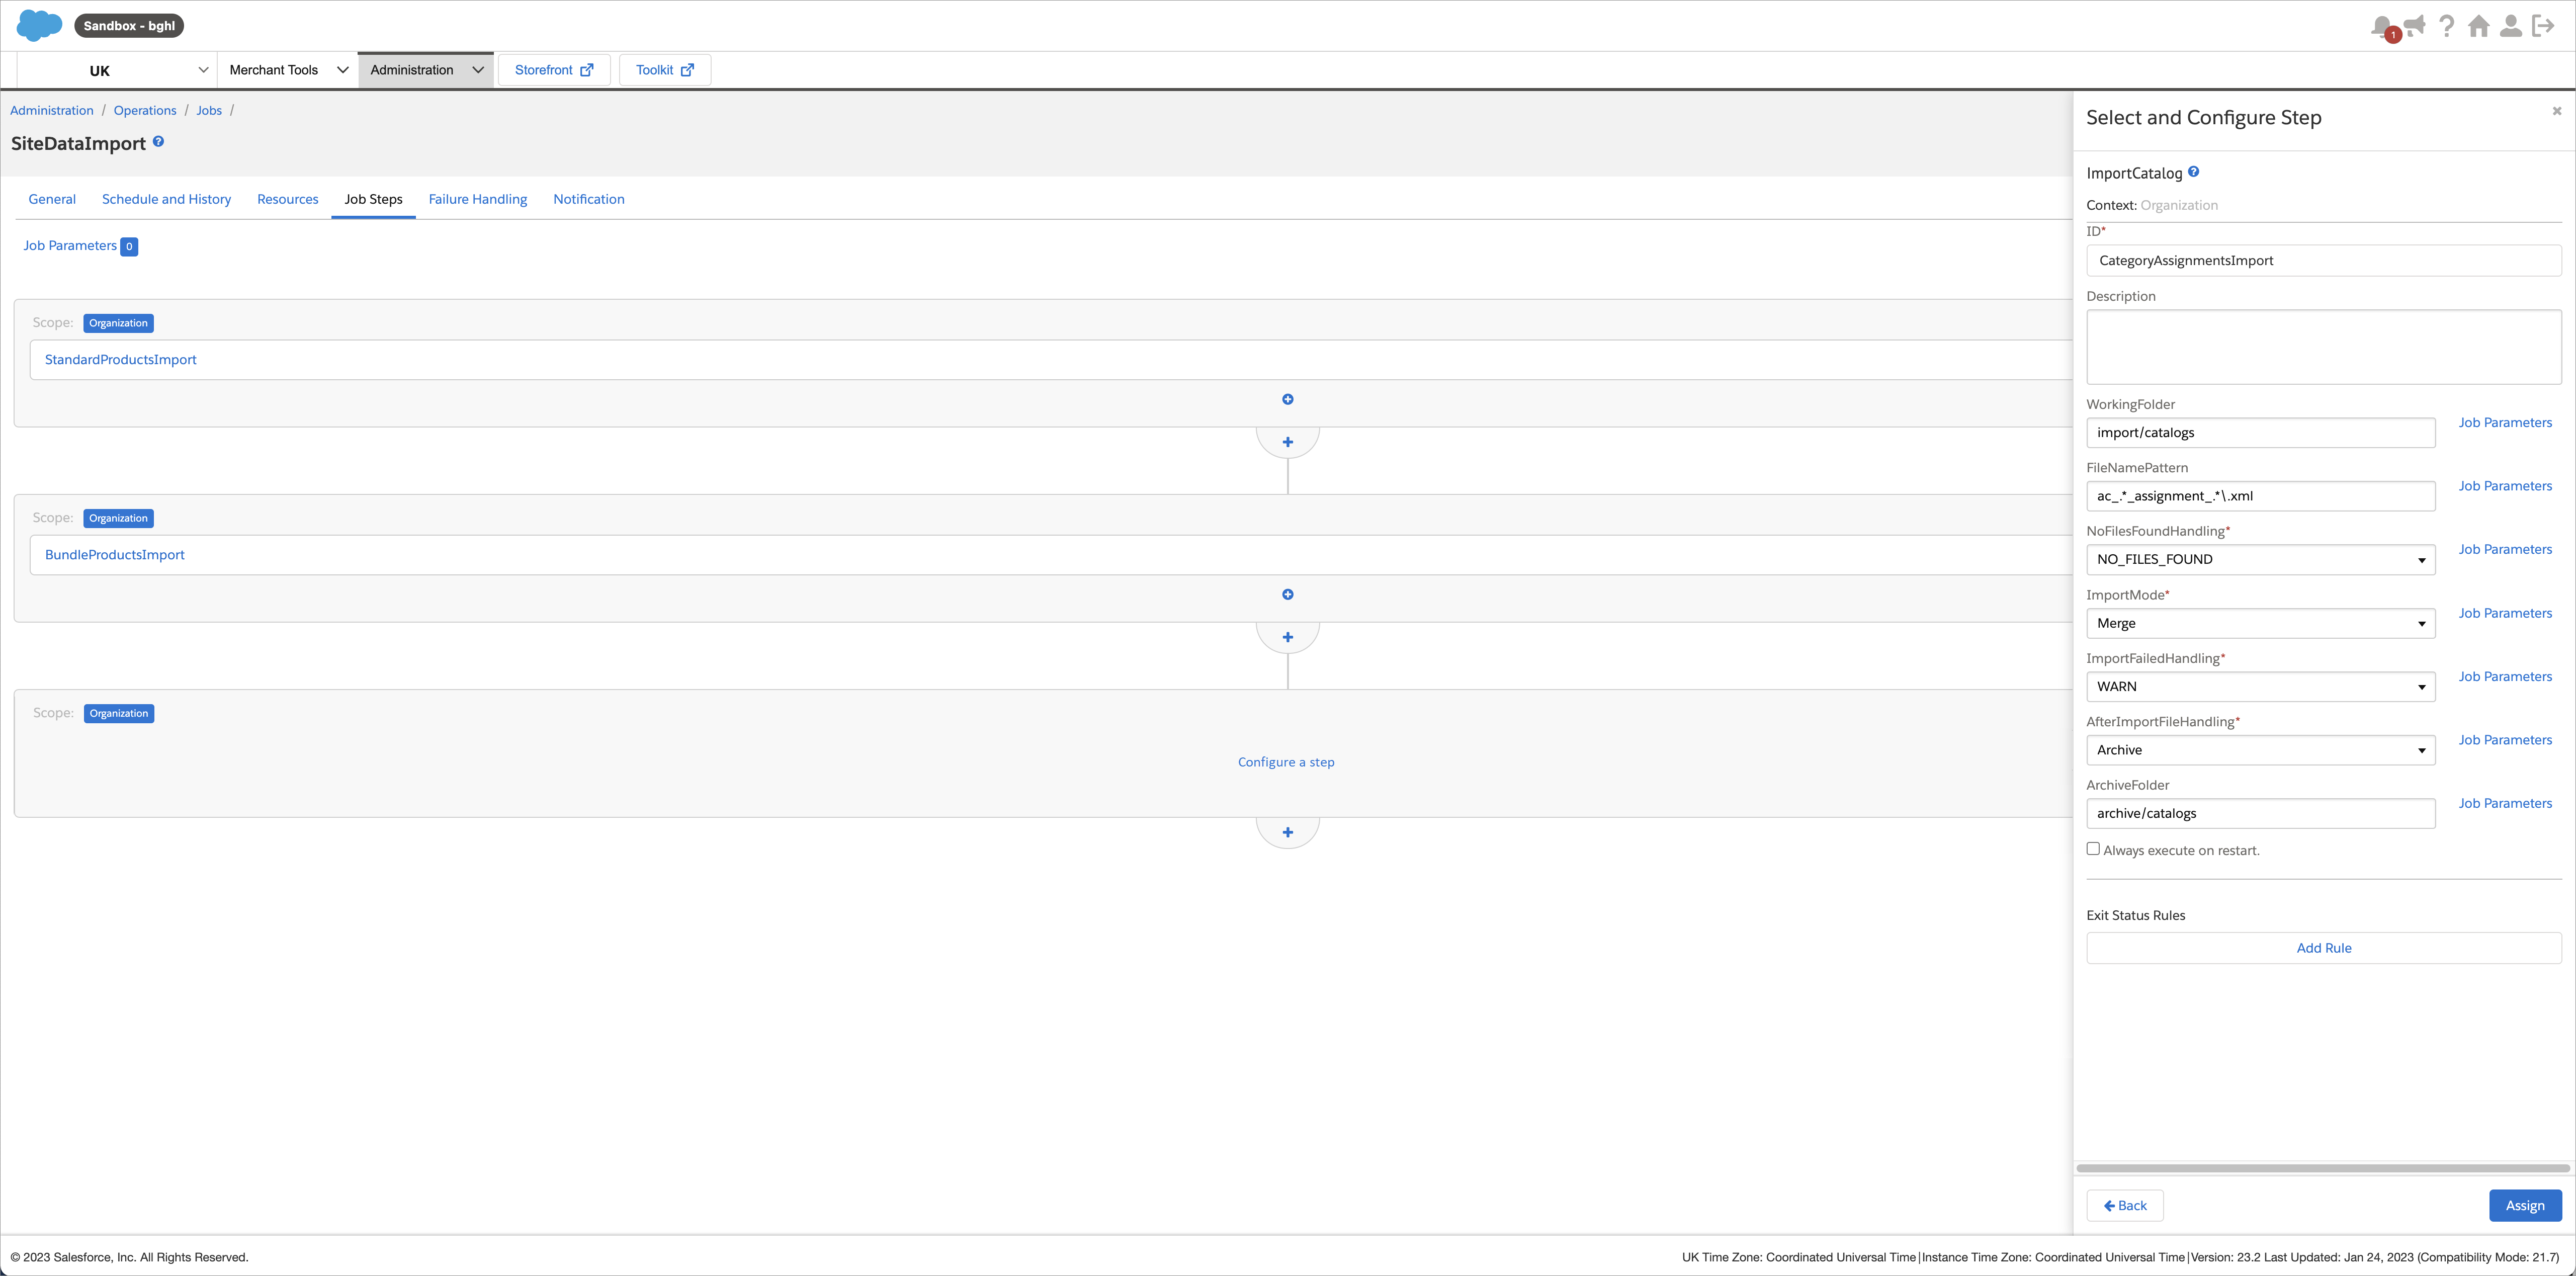
Task: Click Job Parameters link beside ArchiveFolder
Action: (x=2505, y=803)
